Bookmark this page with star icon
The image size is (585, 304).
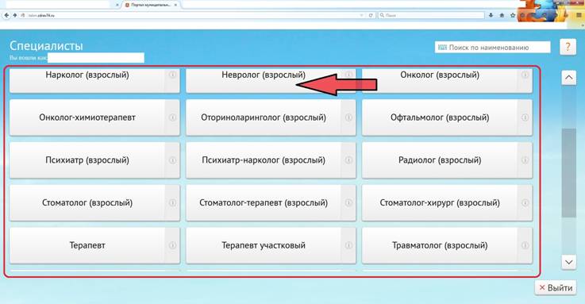(513, 15)
